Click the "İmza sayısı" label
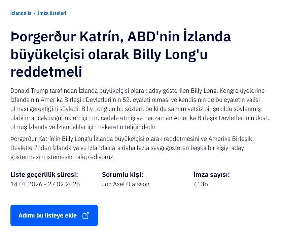This screenshot has height=235, width=281. [211, 174]
